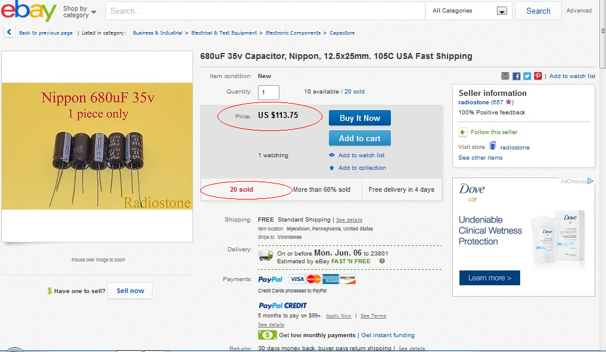
Task: Click the Quantity input field
Action: coord(269,92)
